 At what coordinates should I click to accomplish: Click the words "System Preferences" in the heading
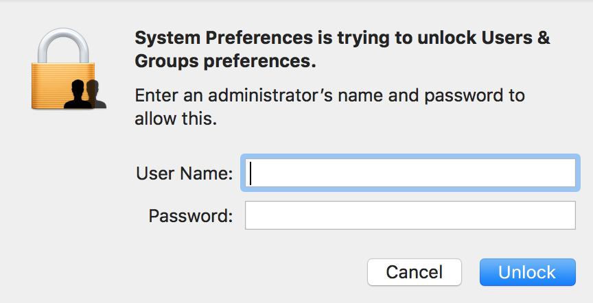[x=211, y=38]
